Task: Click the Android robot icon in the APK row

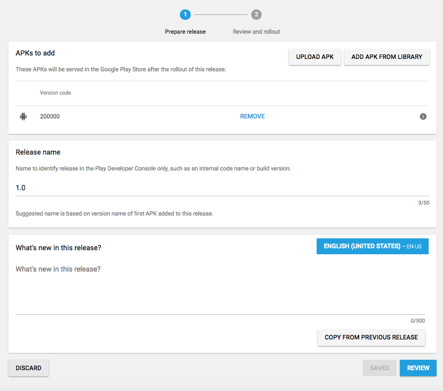Action: point(23,116)
